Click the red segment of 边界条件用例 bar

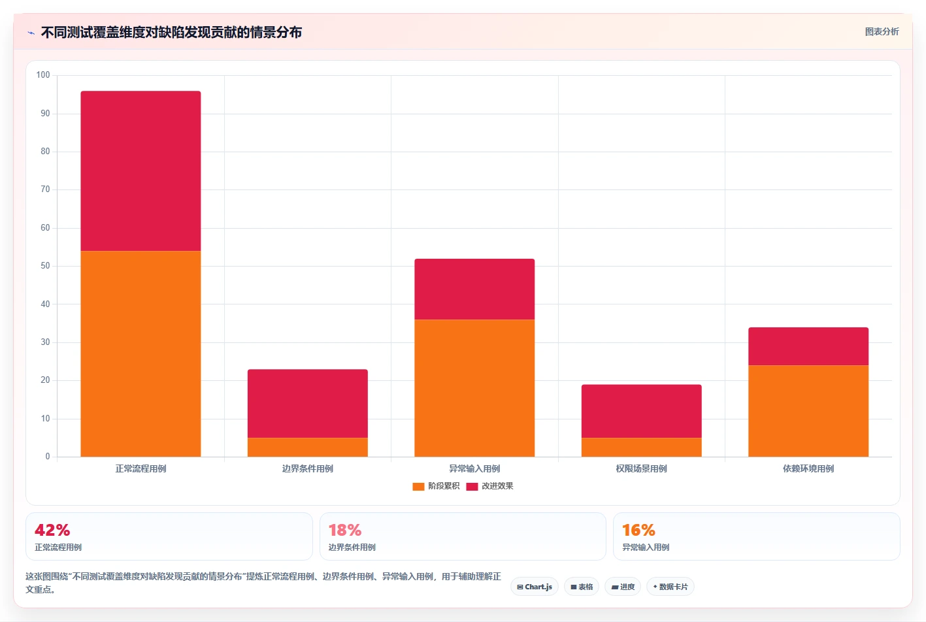coord(308,403)
